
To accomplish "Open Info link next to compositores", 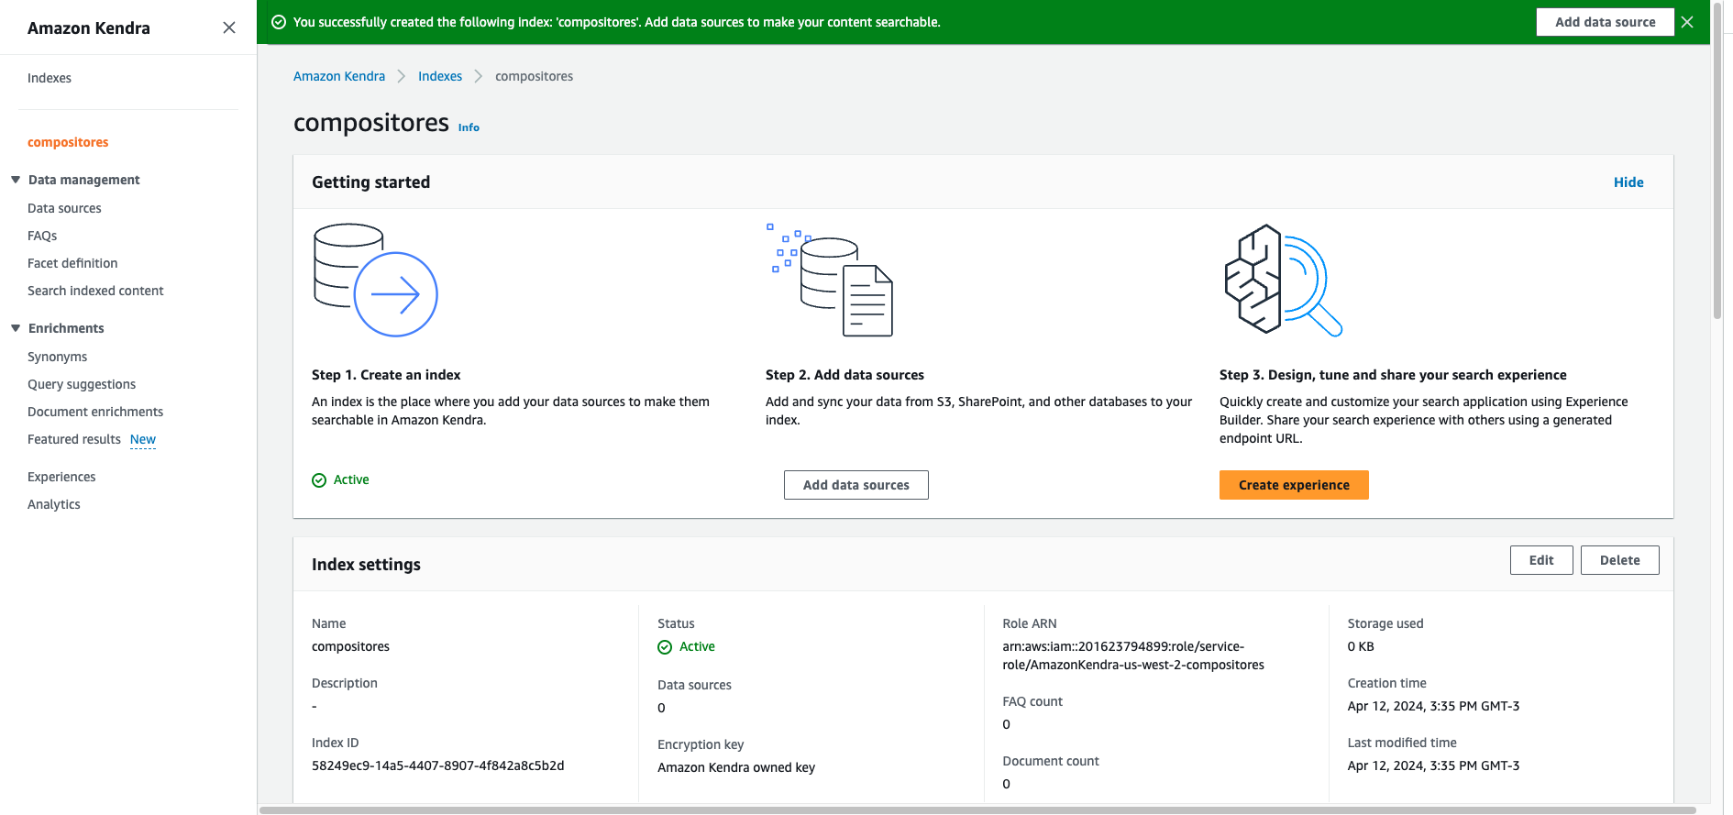I will (469, 127).
